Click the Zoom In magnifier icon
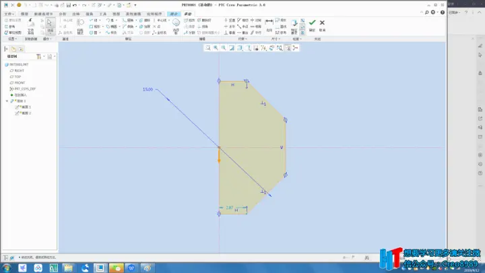Screen dimensions: 485x273 (x=216, y=48)
